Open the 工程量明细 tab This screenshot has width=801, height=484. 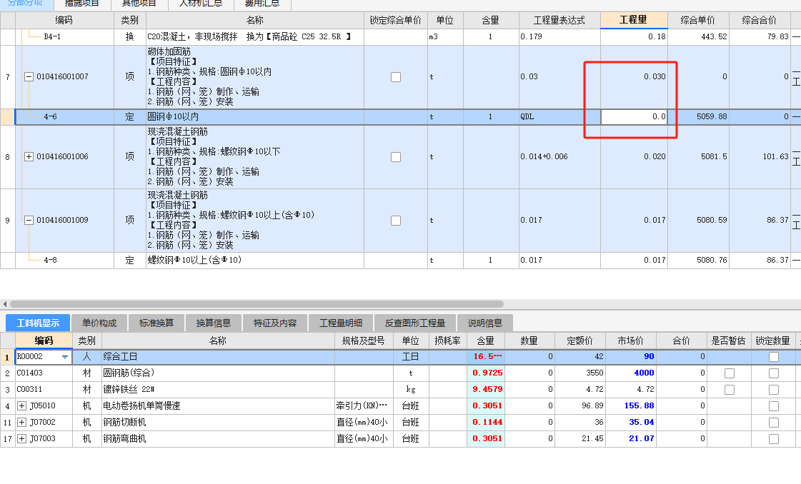341,323
